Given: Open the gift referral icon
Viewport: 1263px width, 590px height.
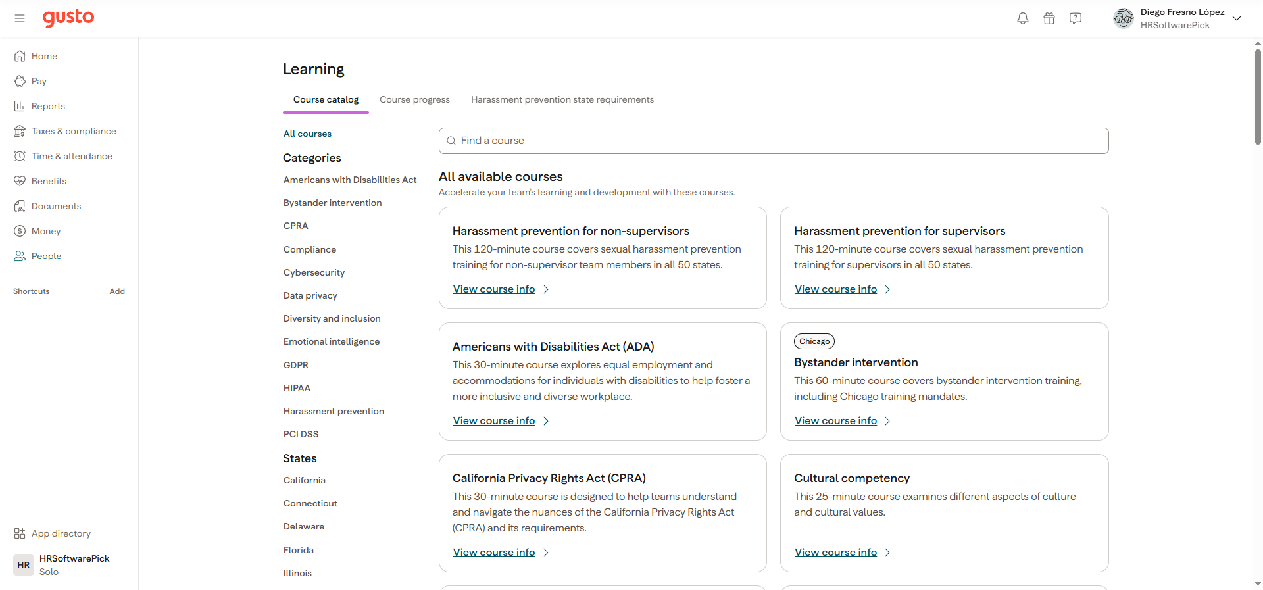Looking at the screenshot, I should 1049,18.
